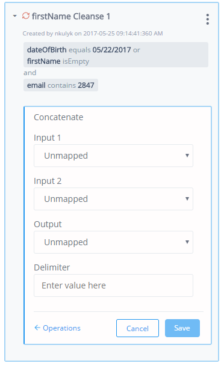
Task: Cancel the Concatenate operation
Action: click(x=137, y=328)
